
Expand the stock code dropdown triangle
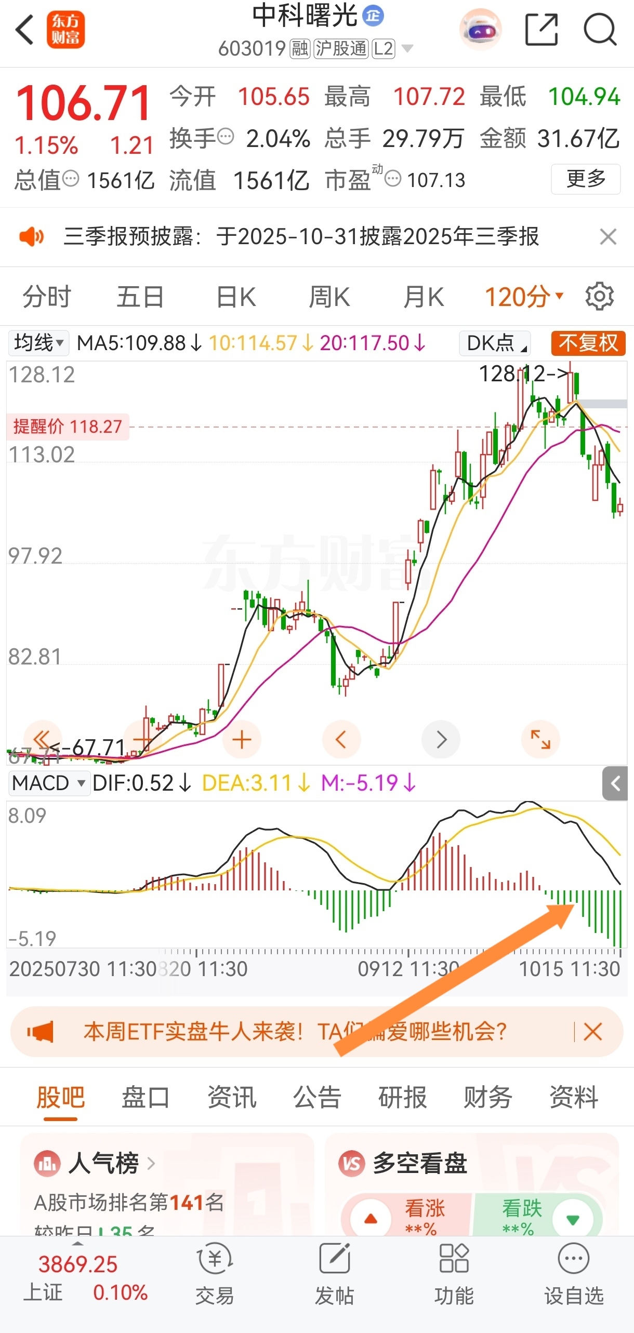[407, 48]
